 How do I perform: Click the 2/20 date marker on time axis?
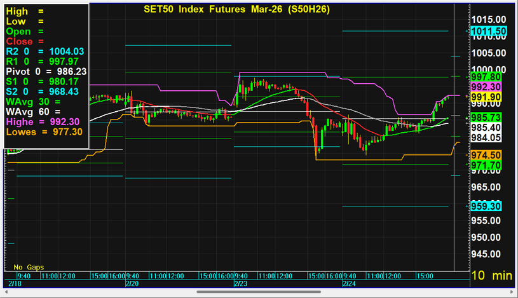click(x=132, y=283)
